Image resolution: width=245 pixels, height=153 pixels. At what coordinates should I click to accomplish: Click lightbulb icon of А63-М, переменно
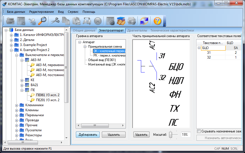32,65
